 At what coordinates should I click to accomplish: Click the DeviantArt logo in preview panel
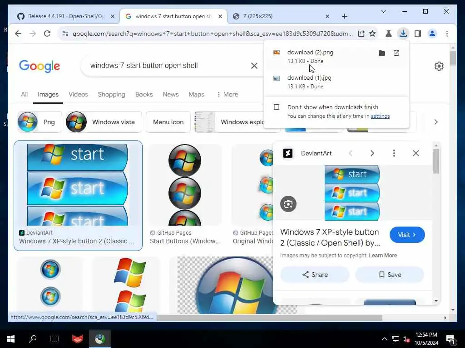(288, 153)
